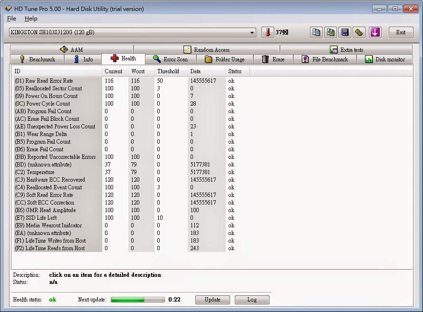
Task: Click the magnifier icon on Error Scan tab
Action: point(157,59)
